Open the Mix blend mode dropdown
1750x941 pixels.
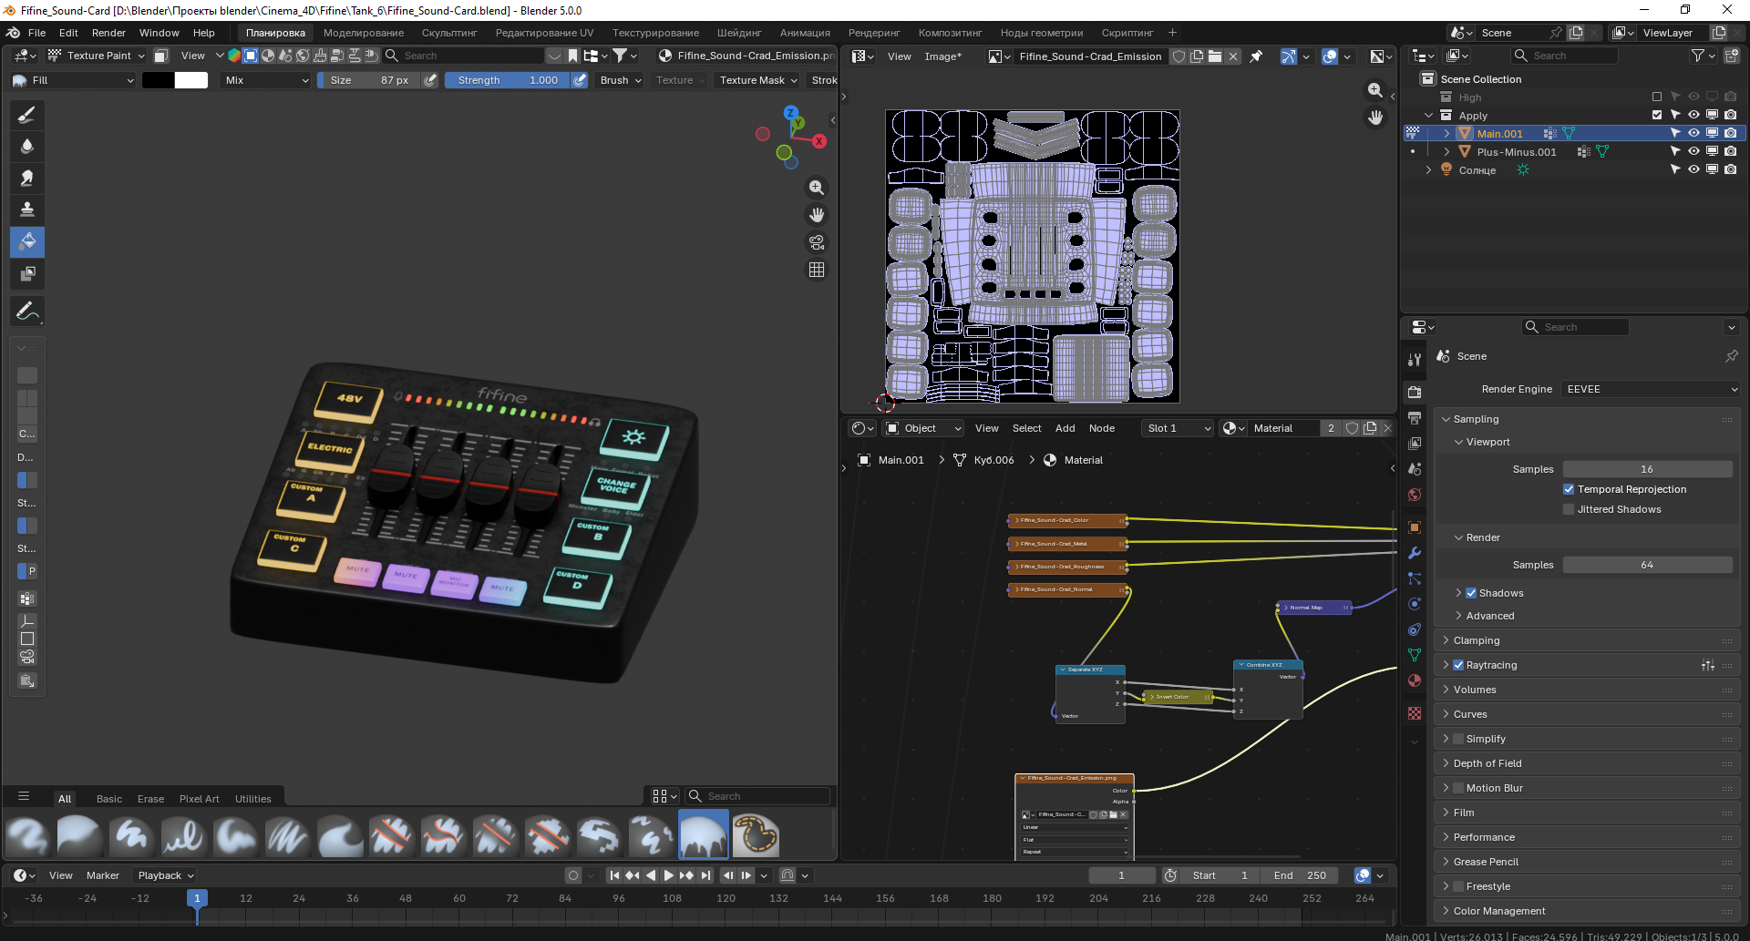pos(266,80)
